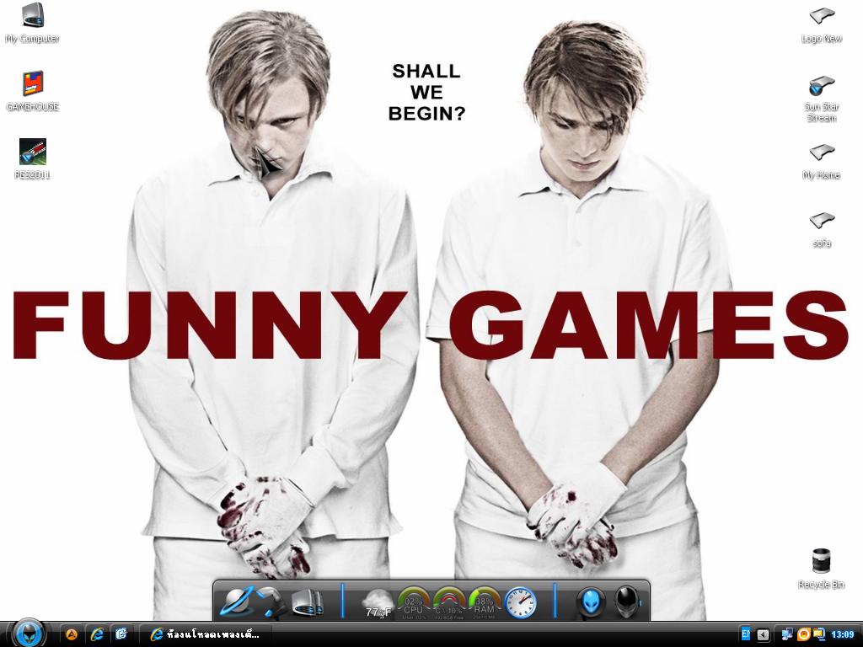863x647 pixels.
Task: Launch Internet Explorer from quick launch
Action: pyautogui.click(x=97, y=634)
